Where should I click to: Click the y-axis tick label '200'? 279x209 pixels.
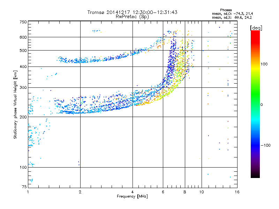[x=23, y=117]
